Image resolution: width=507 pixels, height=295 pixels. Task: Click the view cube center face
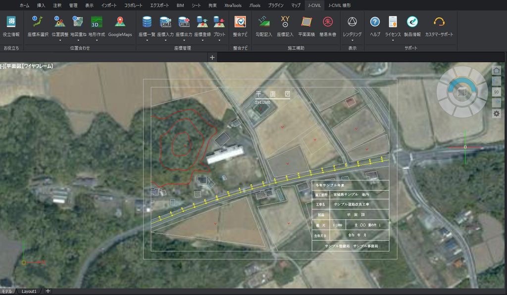click(x=462, y=92)
